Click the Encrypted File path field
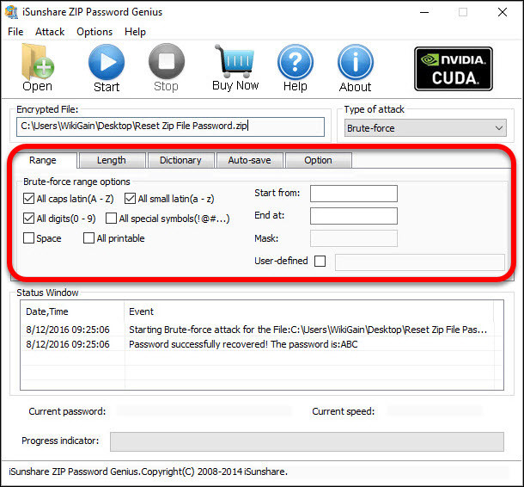524x487 pixels. click(x=170, y=126)
